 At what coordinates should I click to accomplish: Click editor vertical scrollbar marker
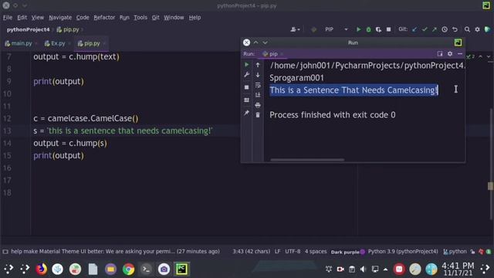click(490, 186)
